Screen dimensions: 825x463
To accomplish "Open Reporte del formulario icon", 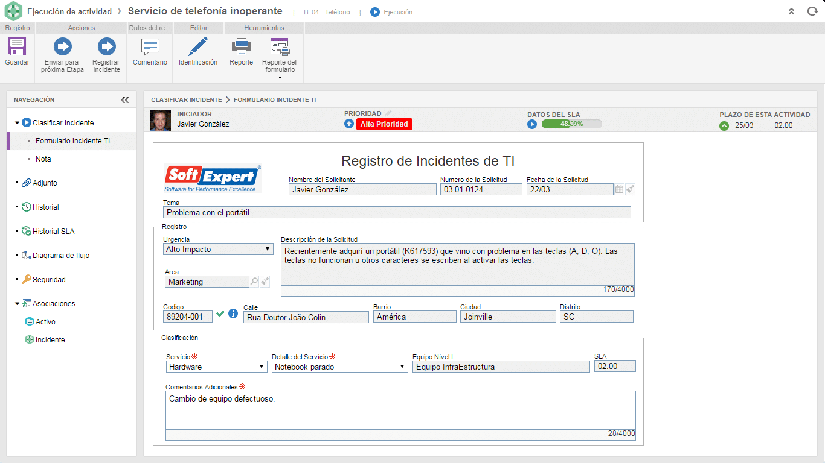I will coord(280,46).
